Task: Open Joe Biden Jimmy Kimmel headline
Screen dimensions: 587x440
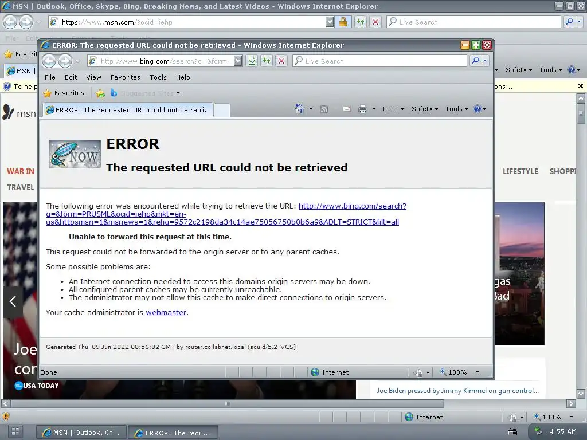Action: click(458, 391)
